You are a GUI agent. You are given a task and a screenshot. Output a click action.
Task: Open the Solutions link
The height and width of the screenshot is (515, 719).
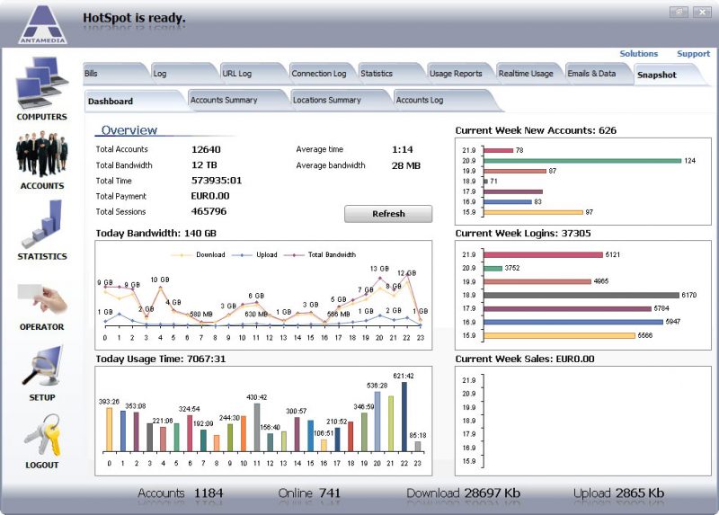[x=638, y=54]
